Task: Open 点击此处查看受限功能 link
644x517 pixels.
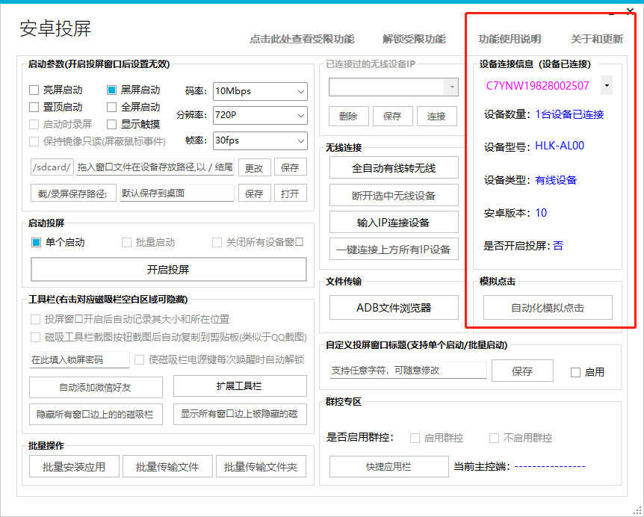Action: [302, 39]
